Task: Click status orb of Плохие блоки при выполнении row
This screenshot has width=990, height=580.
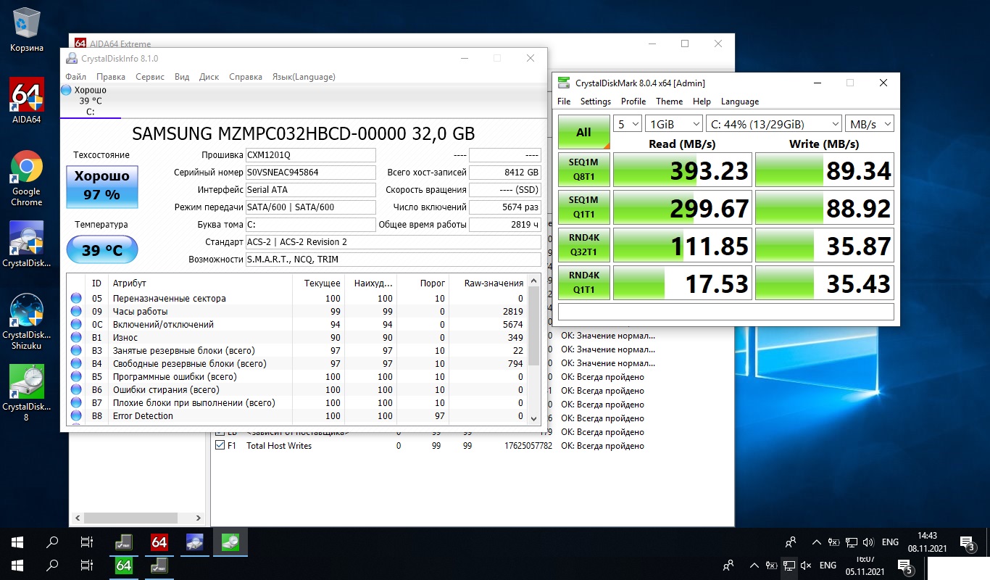Action: click(x=76, y=403)
